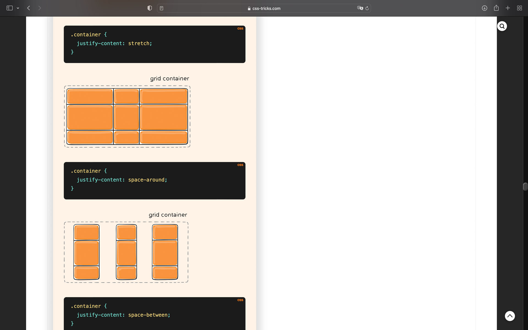Select the justify-content: space-between code line
The image size is (528, 330).
click(123, 315)
